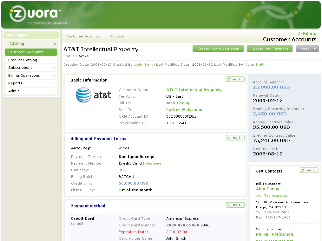The image size is (322, 241).
Task: Open Alex Cheng in Key Contacts
Action: (x=267, y=189)
